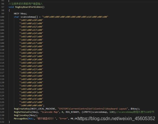This screenshot has height=124, width=158.
Task: Click the string "\x02\x00\x2C\x00"
Action: tap(31, 83)
